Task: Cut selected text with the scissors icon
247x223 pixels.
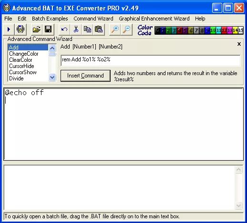Action: (x=76, y=29)
